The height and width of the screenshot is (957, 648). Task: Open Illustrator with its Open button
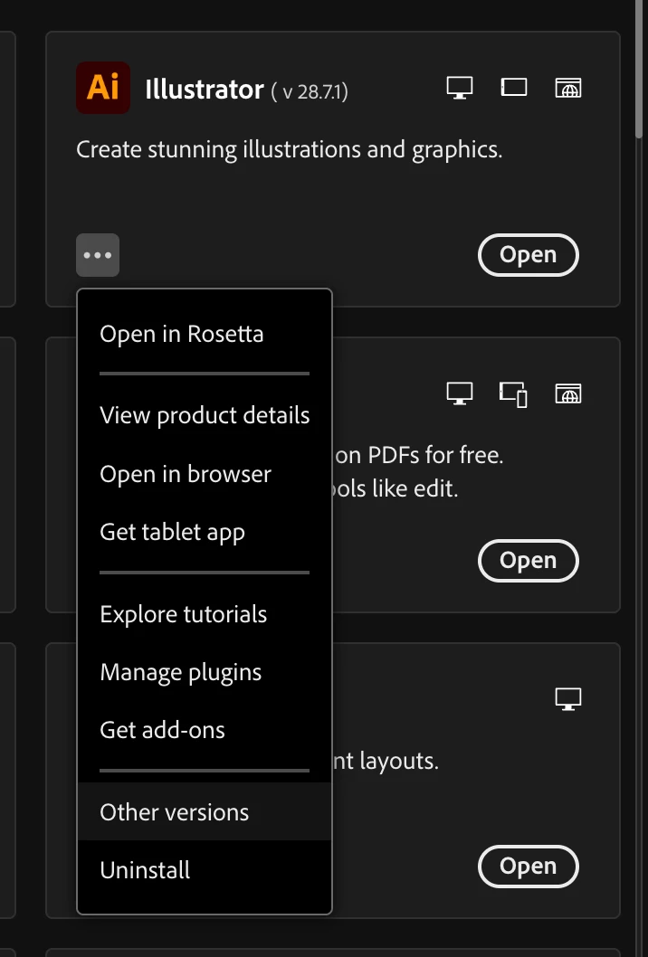(529, 255)
